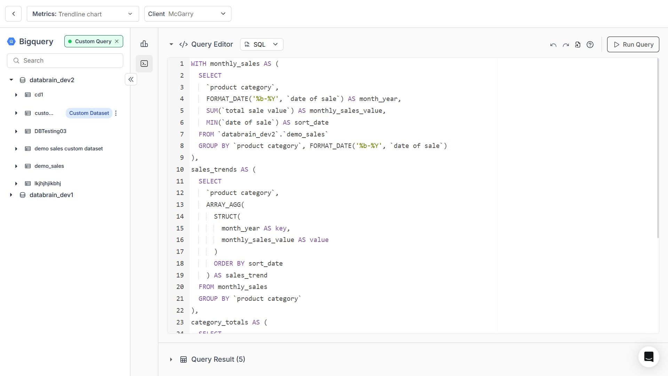Collapse the sidebar with double-chevron icon
This screenshot has height=376, width=668.
pyautogui.click(x=131, y=79)
